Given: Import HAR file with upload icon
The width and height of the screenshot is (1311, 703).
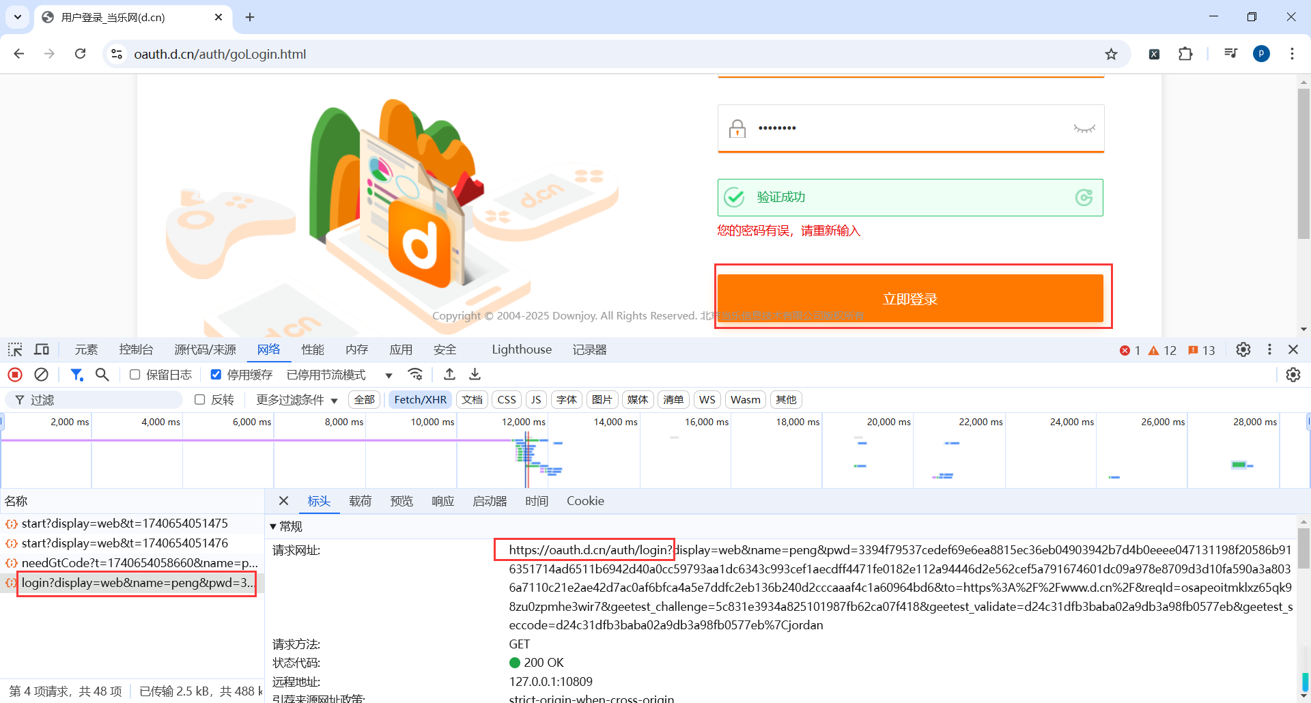Looking at the screenshot, I should pyautogui.click(x=449, y=374).
